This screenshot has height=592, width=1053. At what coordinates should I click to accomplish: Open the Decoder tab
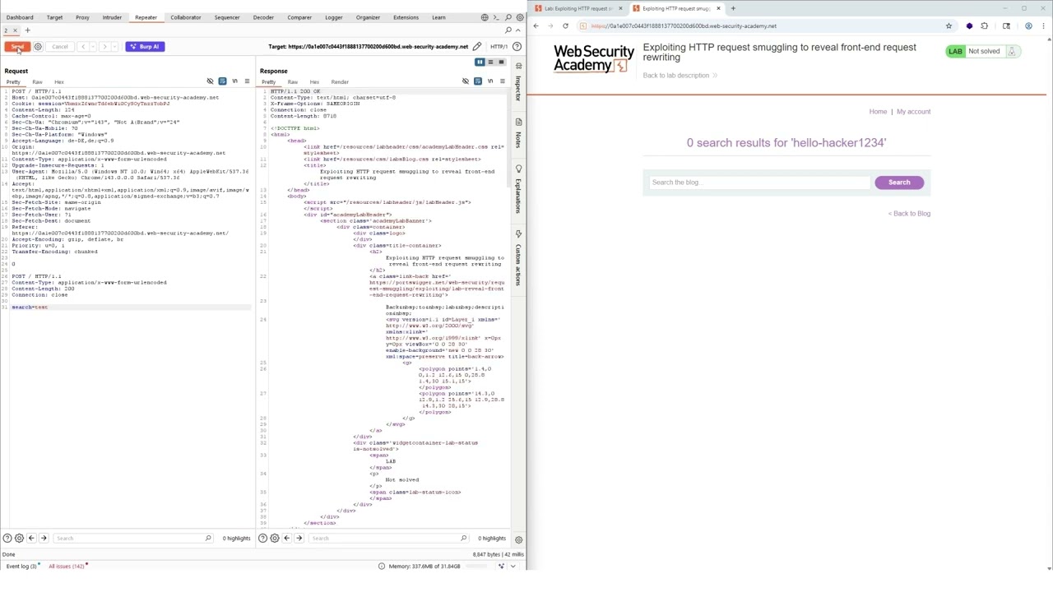[263, 17]
